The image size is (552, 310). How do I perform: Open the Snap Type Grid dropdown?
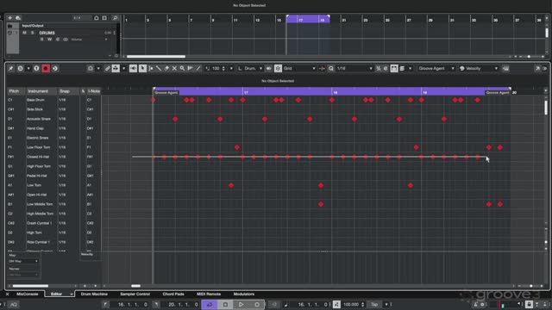(x=299, y=68)
